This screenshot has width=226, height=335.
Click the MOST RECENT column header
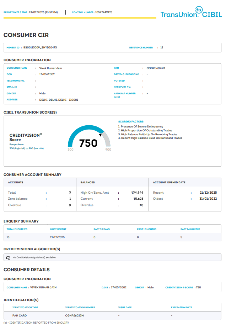[x=58, y=229]
